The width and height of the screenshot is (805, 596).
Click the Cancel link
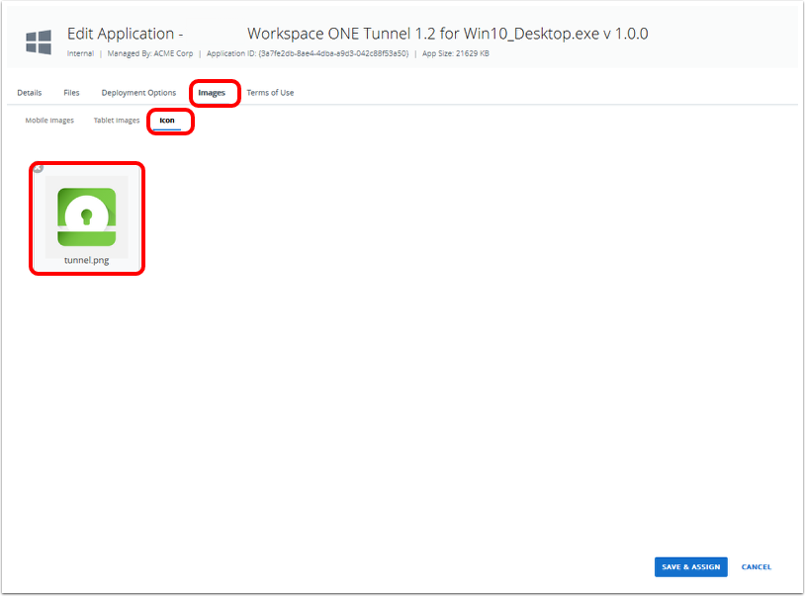(756, 567)
